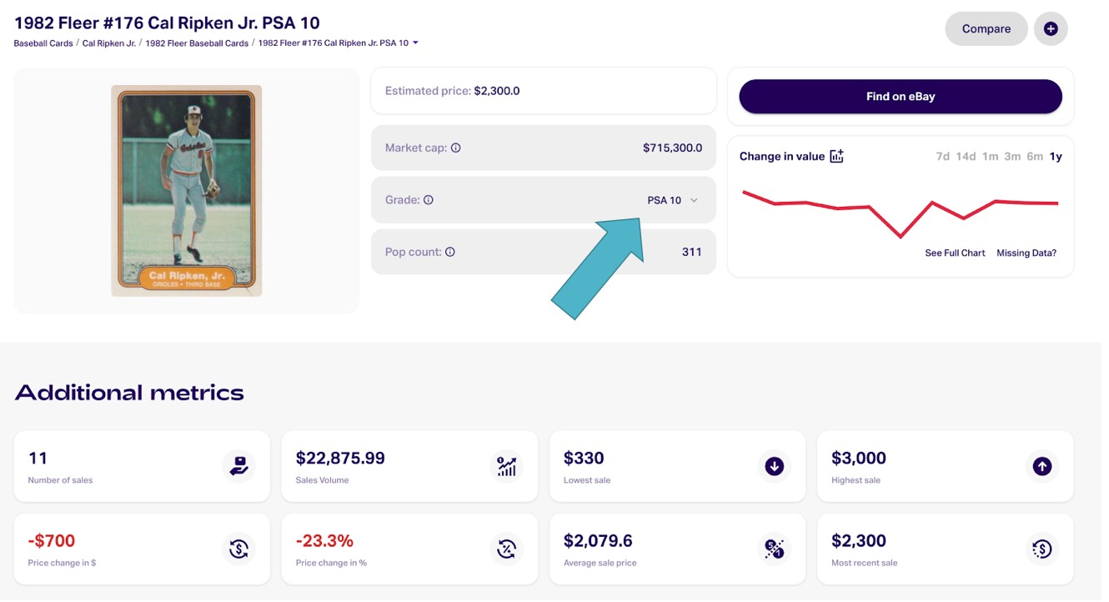Click the Sales Volume chart icon
This screenshot has width=1109, height=602.
click(506, 466)
